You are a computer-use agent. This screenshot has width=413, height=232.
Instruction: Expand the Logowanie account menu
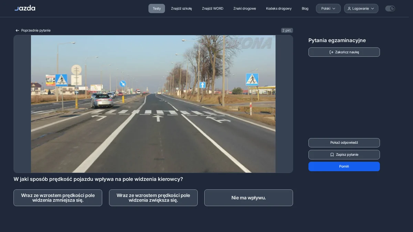pos(361,9)
